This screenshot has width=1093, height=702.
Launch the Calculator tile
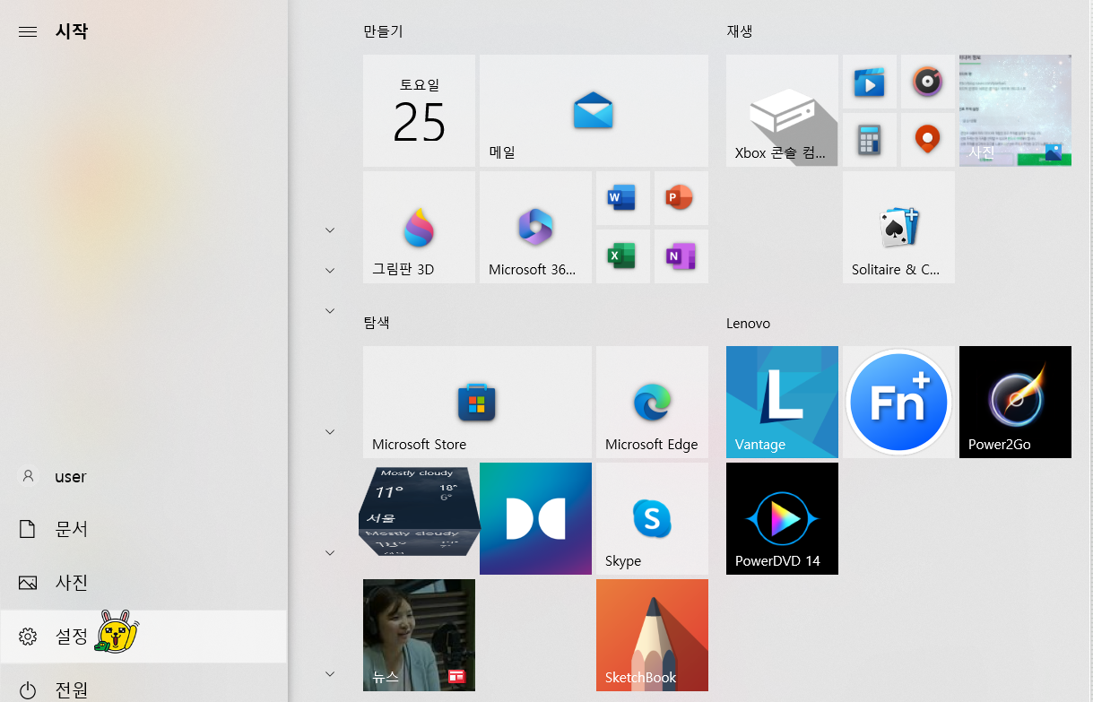point(870,140)
